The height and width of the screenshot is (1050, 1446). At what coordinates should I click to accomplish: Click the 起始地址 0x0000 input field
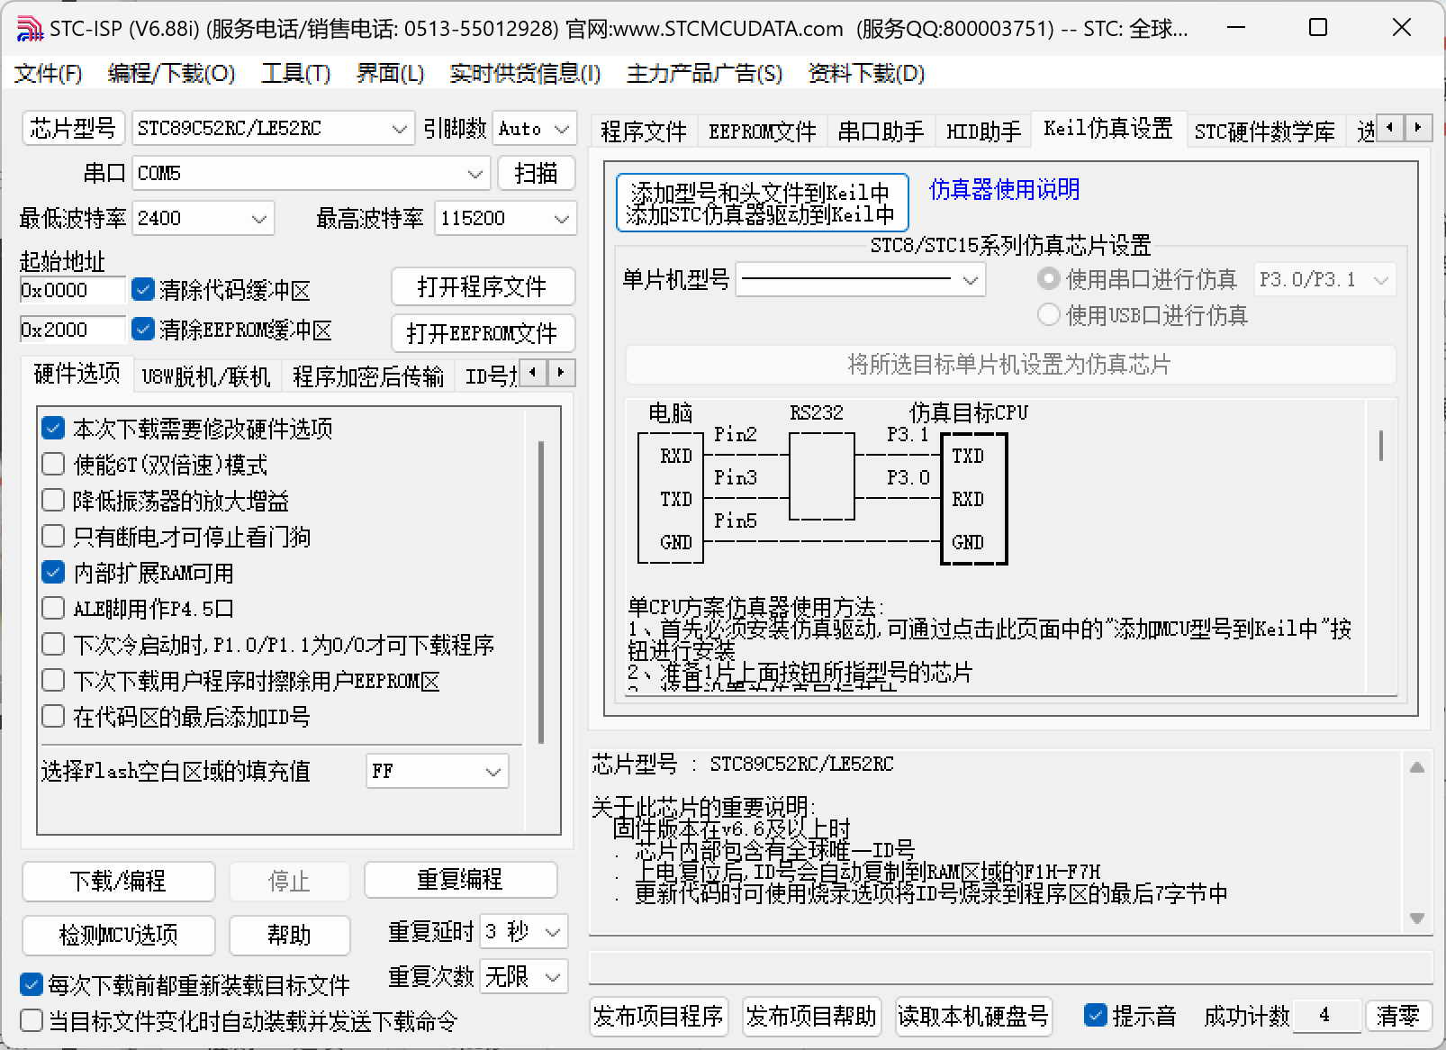71,290
